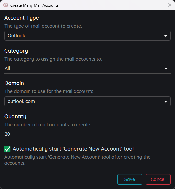Viewport: 175px width, 189px height.
Task: Expand the Category selector showing All
Action: [x=87, y=68]
